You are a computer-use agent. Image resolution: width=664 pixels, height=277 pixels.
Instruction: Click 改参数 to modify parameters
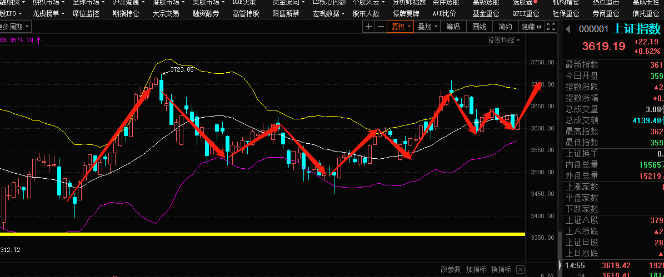coord(451,269)
